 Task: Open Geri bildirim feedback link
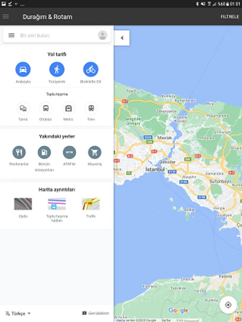tap(96, 313)
